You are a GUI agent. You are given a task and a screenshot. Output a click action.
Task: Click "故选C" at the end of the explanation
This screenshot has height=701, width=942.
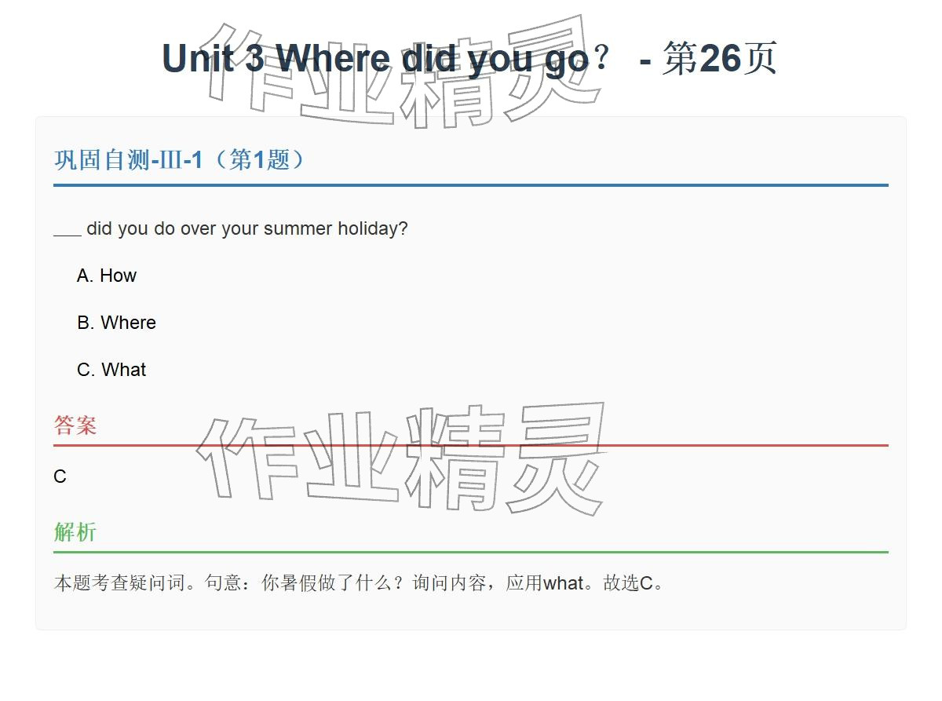pos(628,583)
